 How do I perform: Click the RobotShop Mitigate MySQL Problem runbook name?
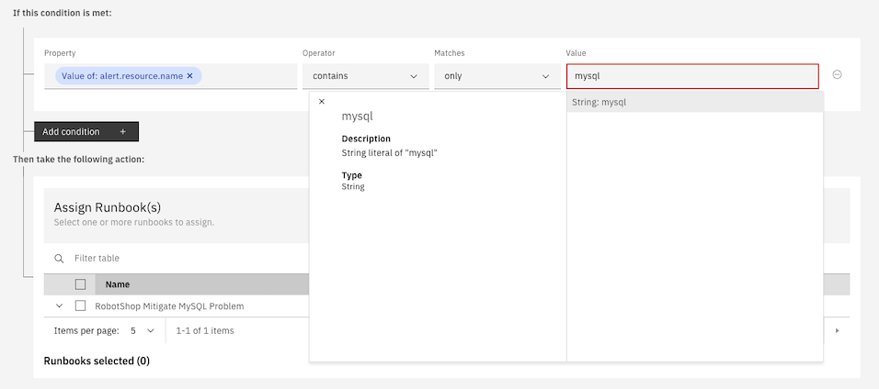[169, 306]
